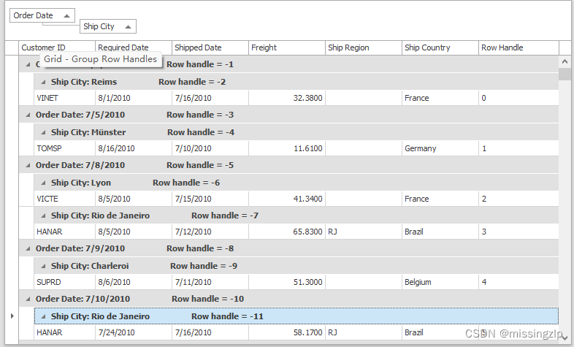Collapse Ship City: Rio de Janeiro group handle -7

click(43, 216)
